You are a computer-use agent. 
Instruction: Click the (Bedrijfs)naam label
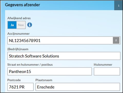tap(18, 49)
